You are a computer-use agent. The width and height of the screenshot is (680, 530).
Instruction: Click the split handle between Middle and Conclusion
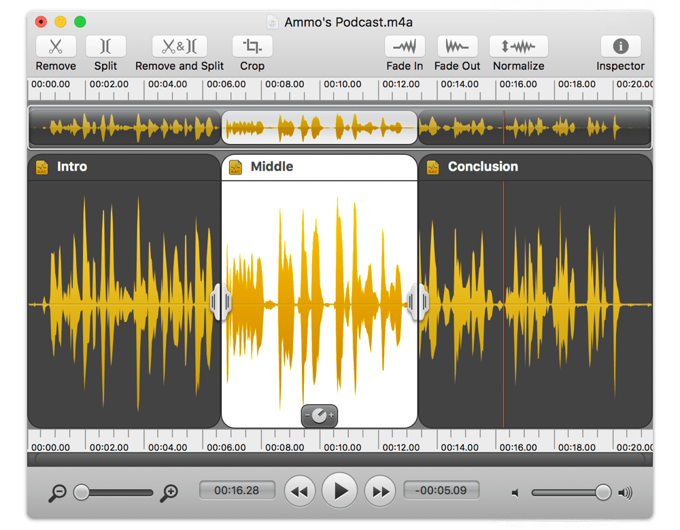418,302
